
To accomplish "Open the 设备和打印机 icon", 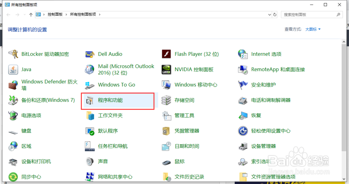I will [x=13, y=162].
